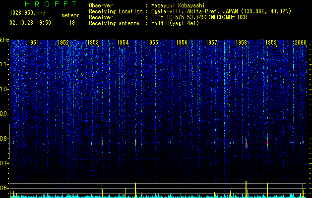This screenshot has width=312, height=198.
Task: Click the yellow power spike below the 1953 label
Action: point(102,190)
